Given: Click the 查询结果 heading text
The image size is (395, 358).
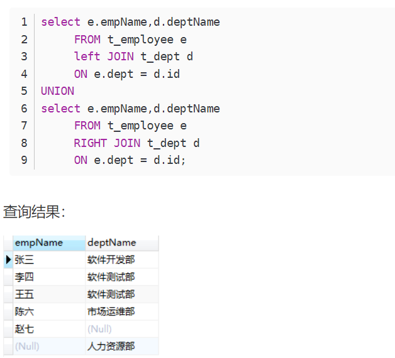Looking at the screenshot, I should point(34,212).
